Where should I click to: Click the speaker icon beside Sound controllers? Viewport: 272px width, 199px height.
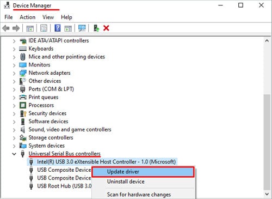(23, 130)
